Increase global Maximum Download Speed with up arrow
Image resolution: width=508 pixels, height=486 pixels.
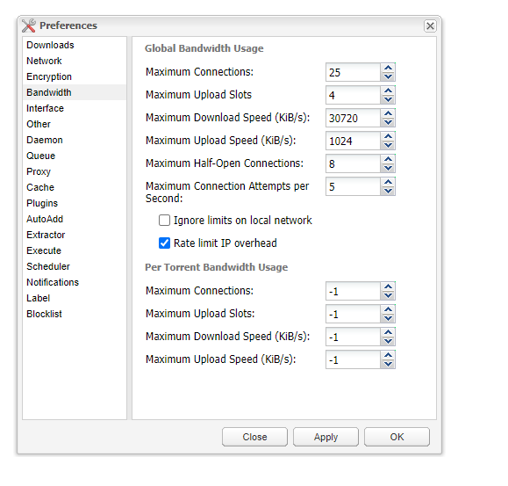(388, 113)
